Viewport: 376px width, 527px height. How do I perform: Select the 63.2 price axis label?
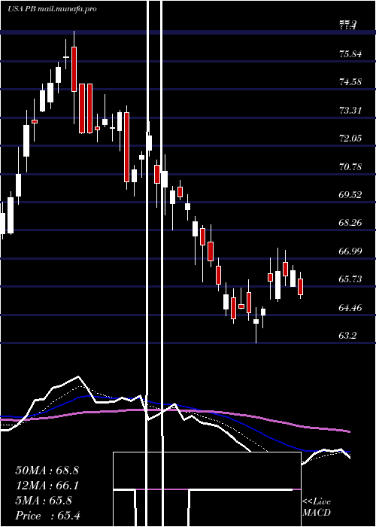click(348, 336)
